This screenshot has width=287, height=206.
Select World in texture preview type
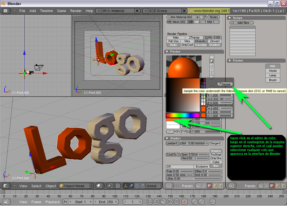pos(272,71)
